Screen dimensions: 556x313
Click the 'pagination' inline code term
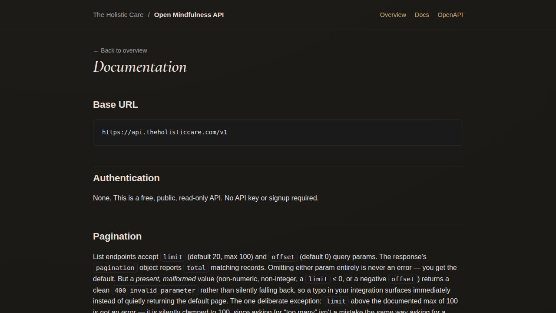[x=115, y=268]
